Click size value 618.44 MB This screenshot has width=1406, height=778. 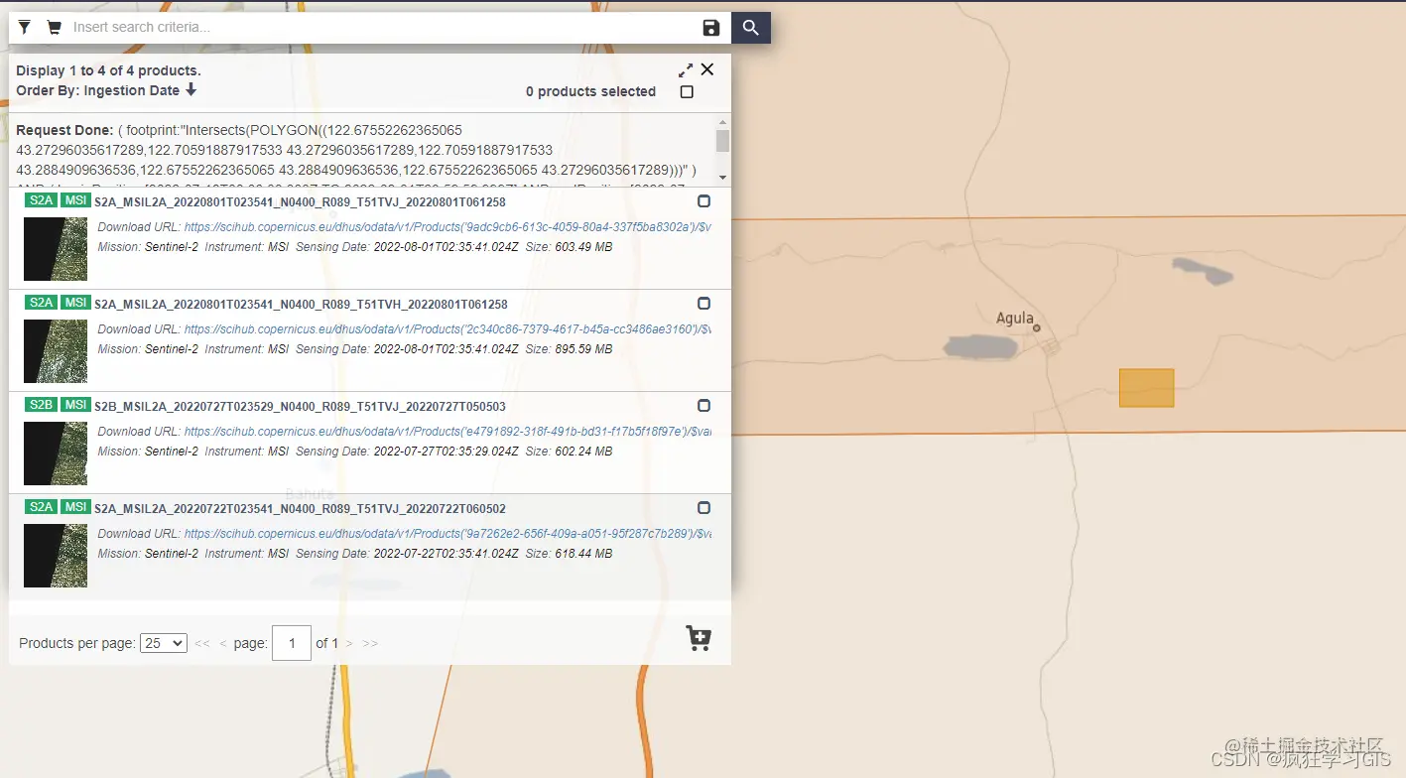[x=583, y=554]
